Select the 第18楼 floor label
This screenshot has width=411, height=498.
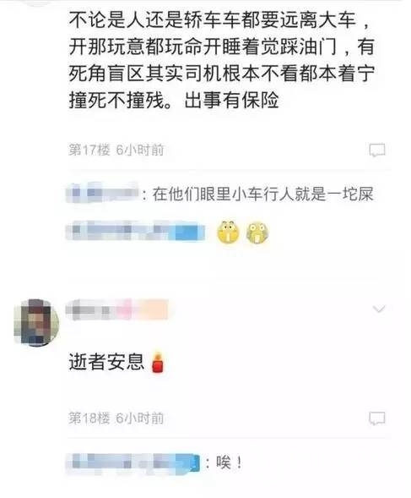[x=89, y=419]
